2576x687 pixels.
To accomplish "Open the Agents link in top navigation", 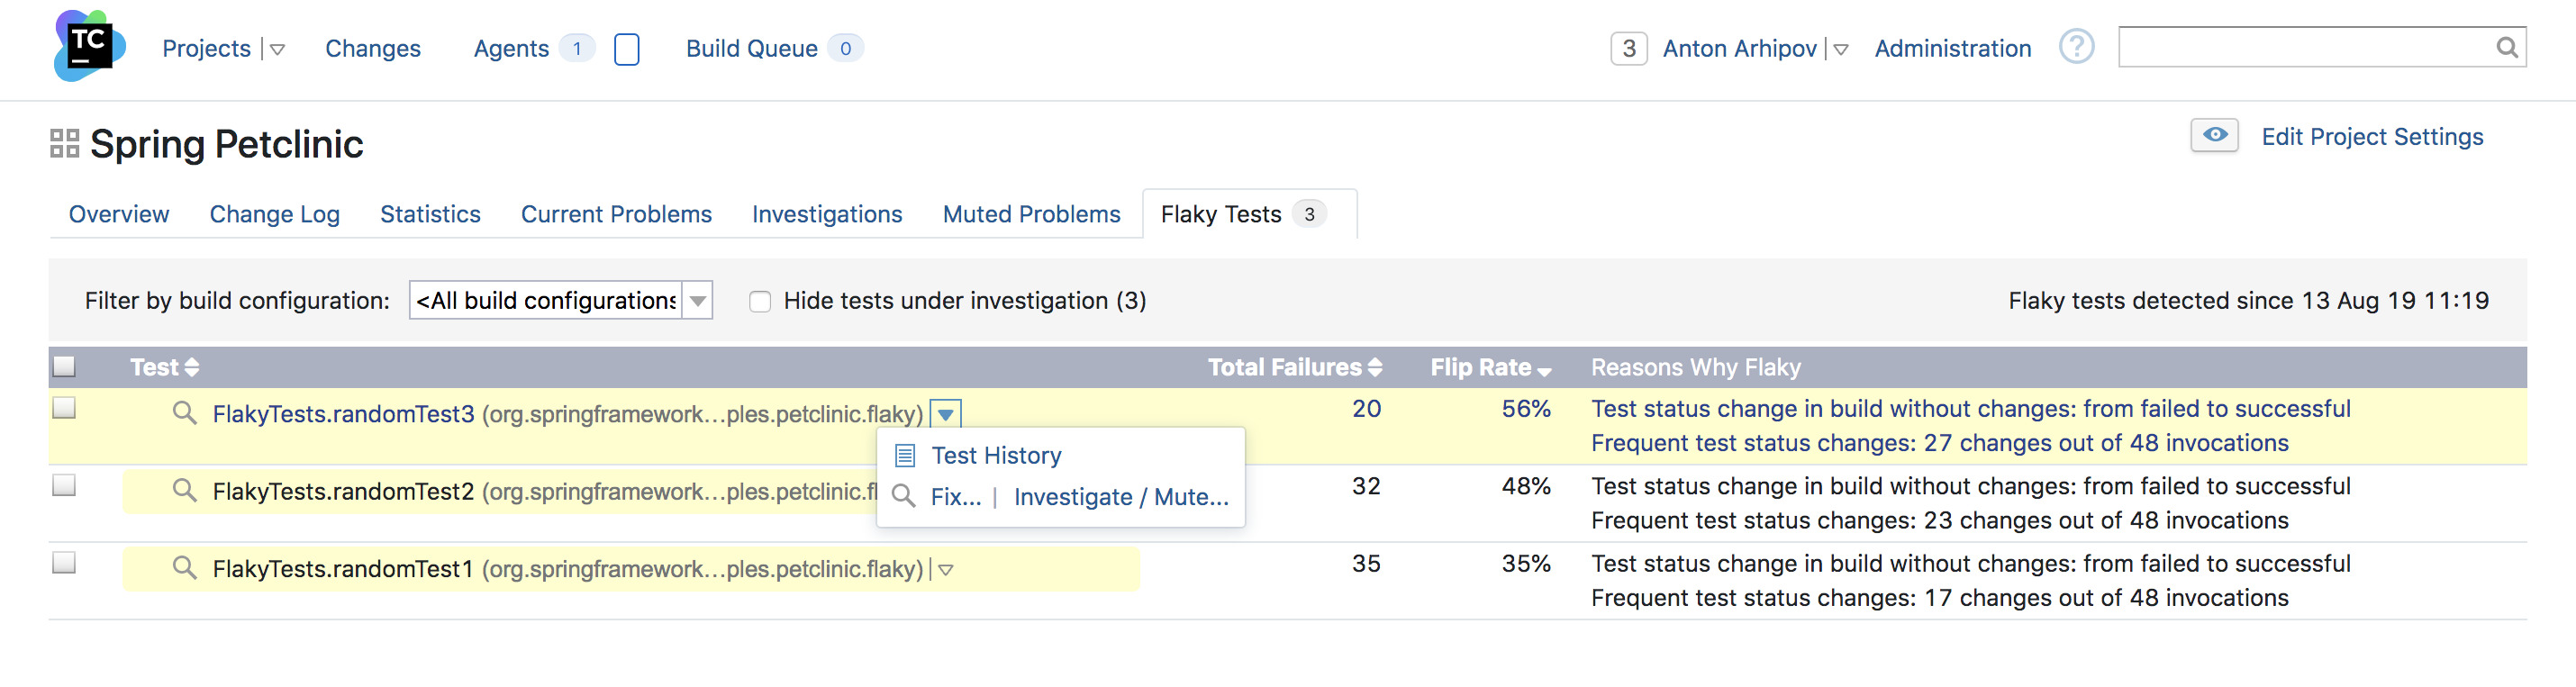I will pos(511,48).
